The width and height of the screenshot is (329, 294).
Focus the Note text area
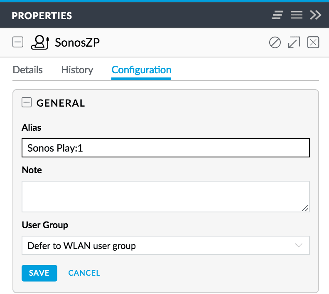coord(166,197)
